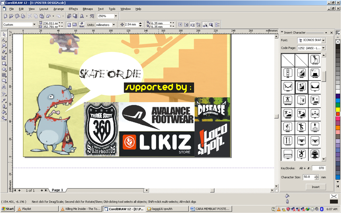Click the Open file icon

tap(11, 16)
